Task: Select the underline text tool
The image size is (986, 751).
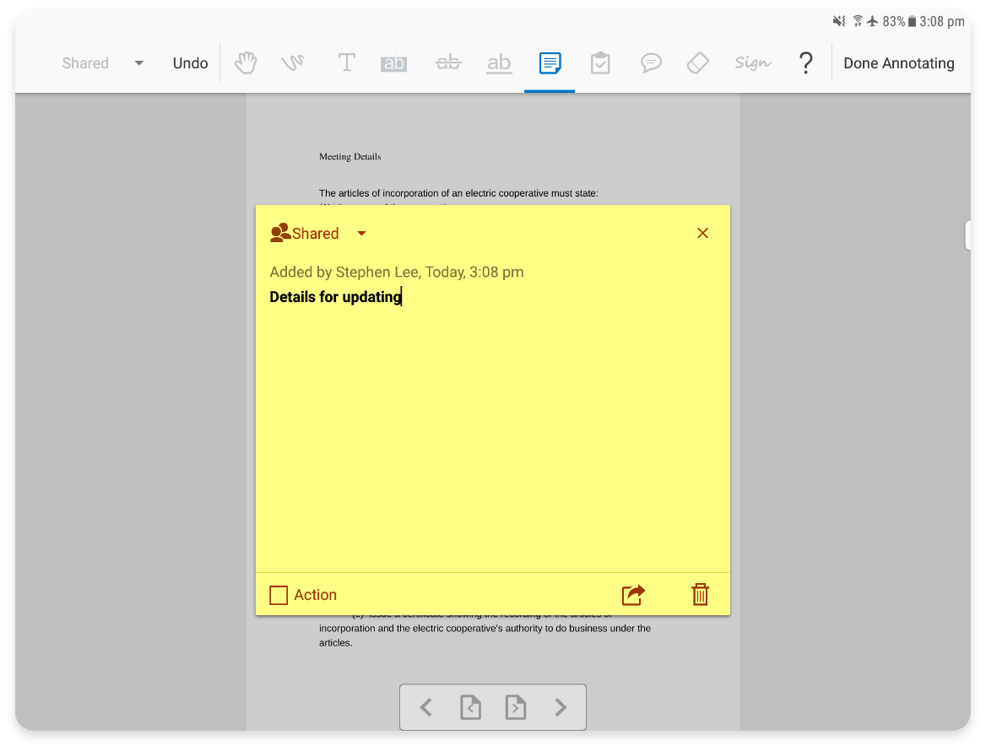Action: tap(499, 63)
